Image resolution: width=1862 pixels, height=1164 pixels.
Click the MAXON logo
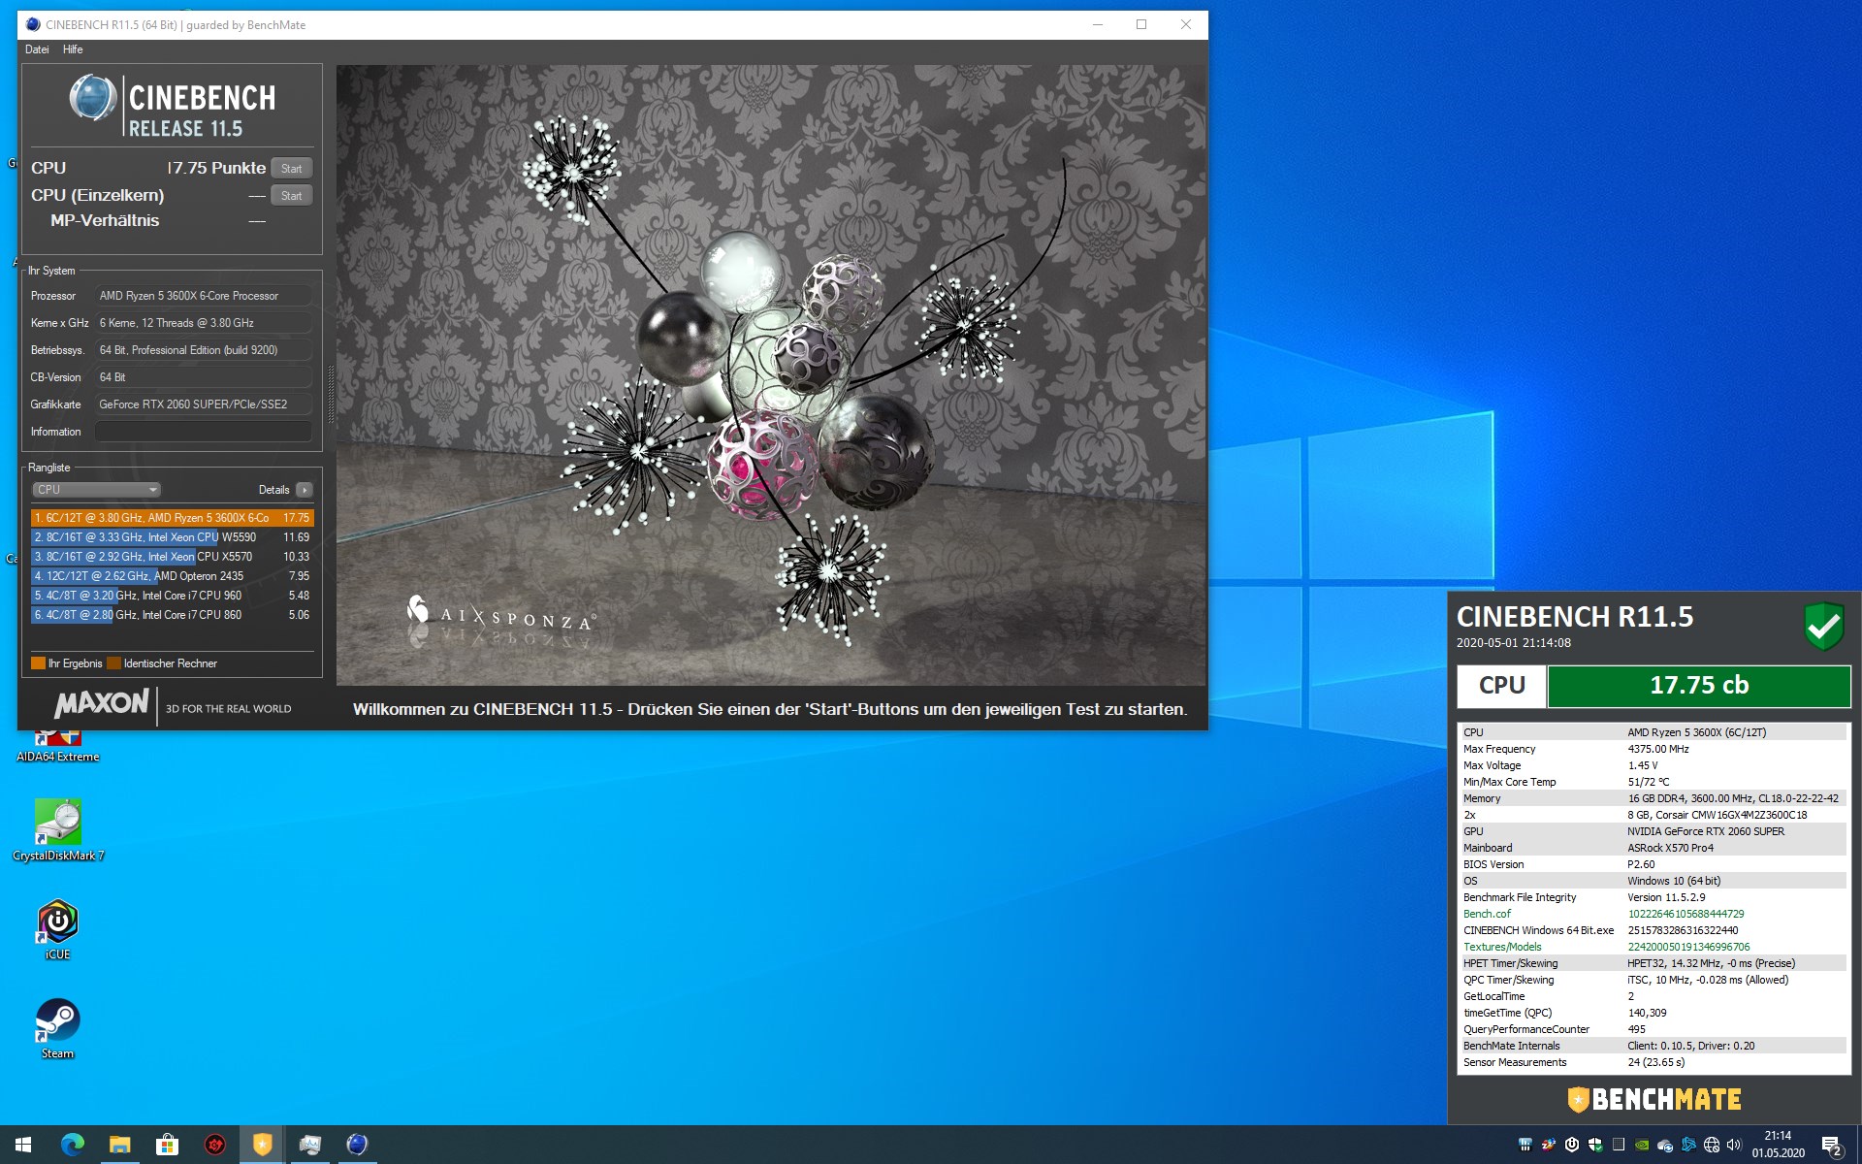(102, 703)
